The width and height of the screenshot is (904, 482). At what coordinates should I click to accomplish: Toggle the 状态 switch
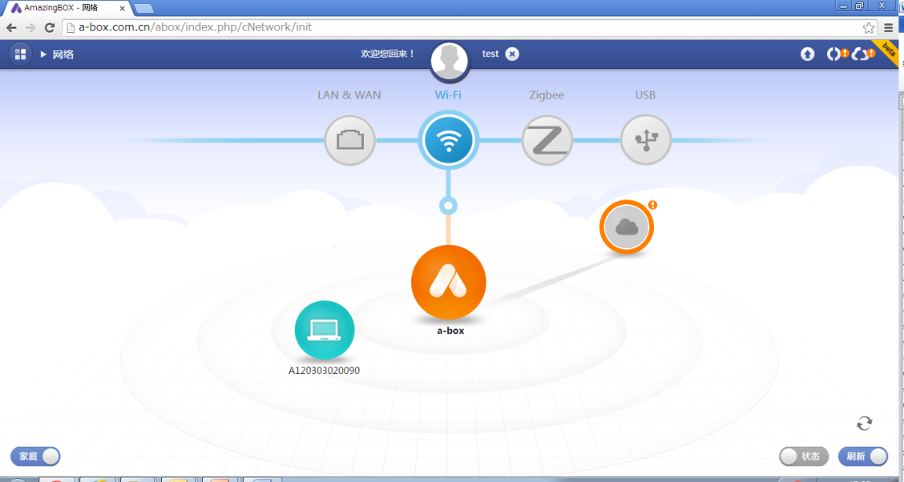(804, 456)
